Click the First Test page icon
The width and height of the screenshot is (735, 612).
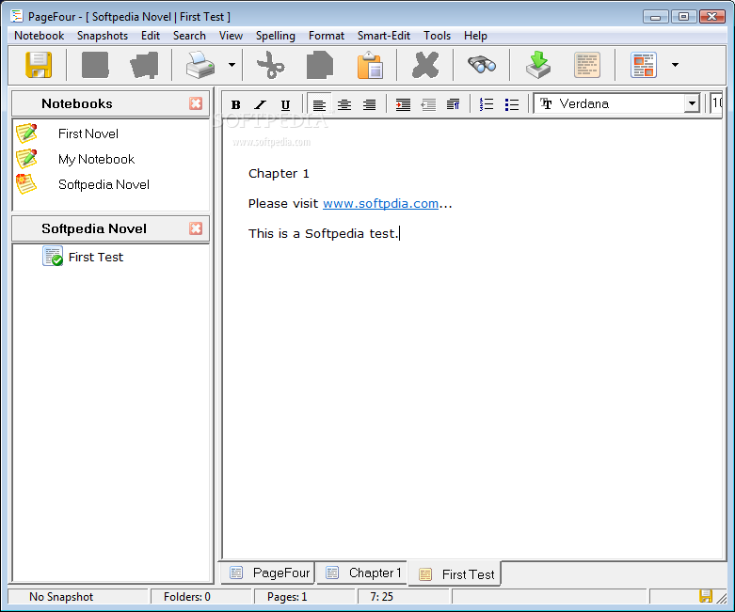coord(53,256)
